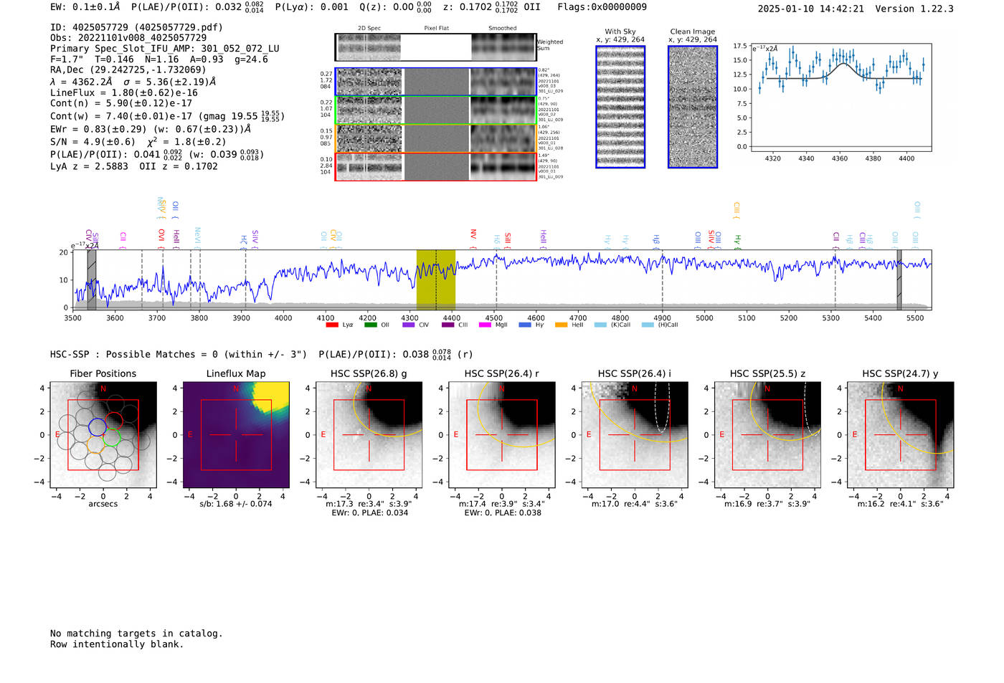Click the Gaussian fit peak in emission-line plot
Image resolution: width=1004 pixels, height=683 pixels.
click(840, 65)
